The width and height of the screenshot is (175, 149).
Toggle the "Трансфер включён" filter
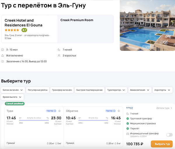click(x=62, y=90)
